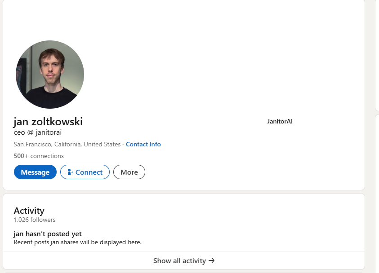Open the More actions dropdown
The image size is (379, 273).
[x=129, y=172]
